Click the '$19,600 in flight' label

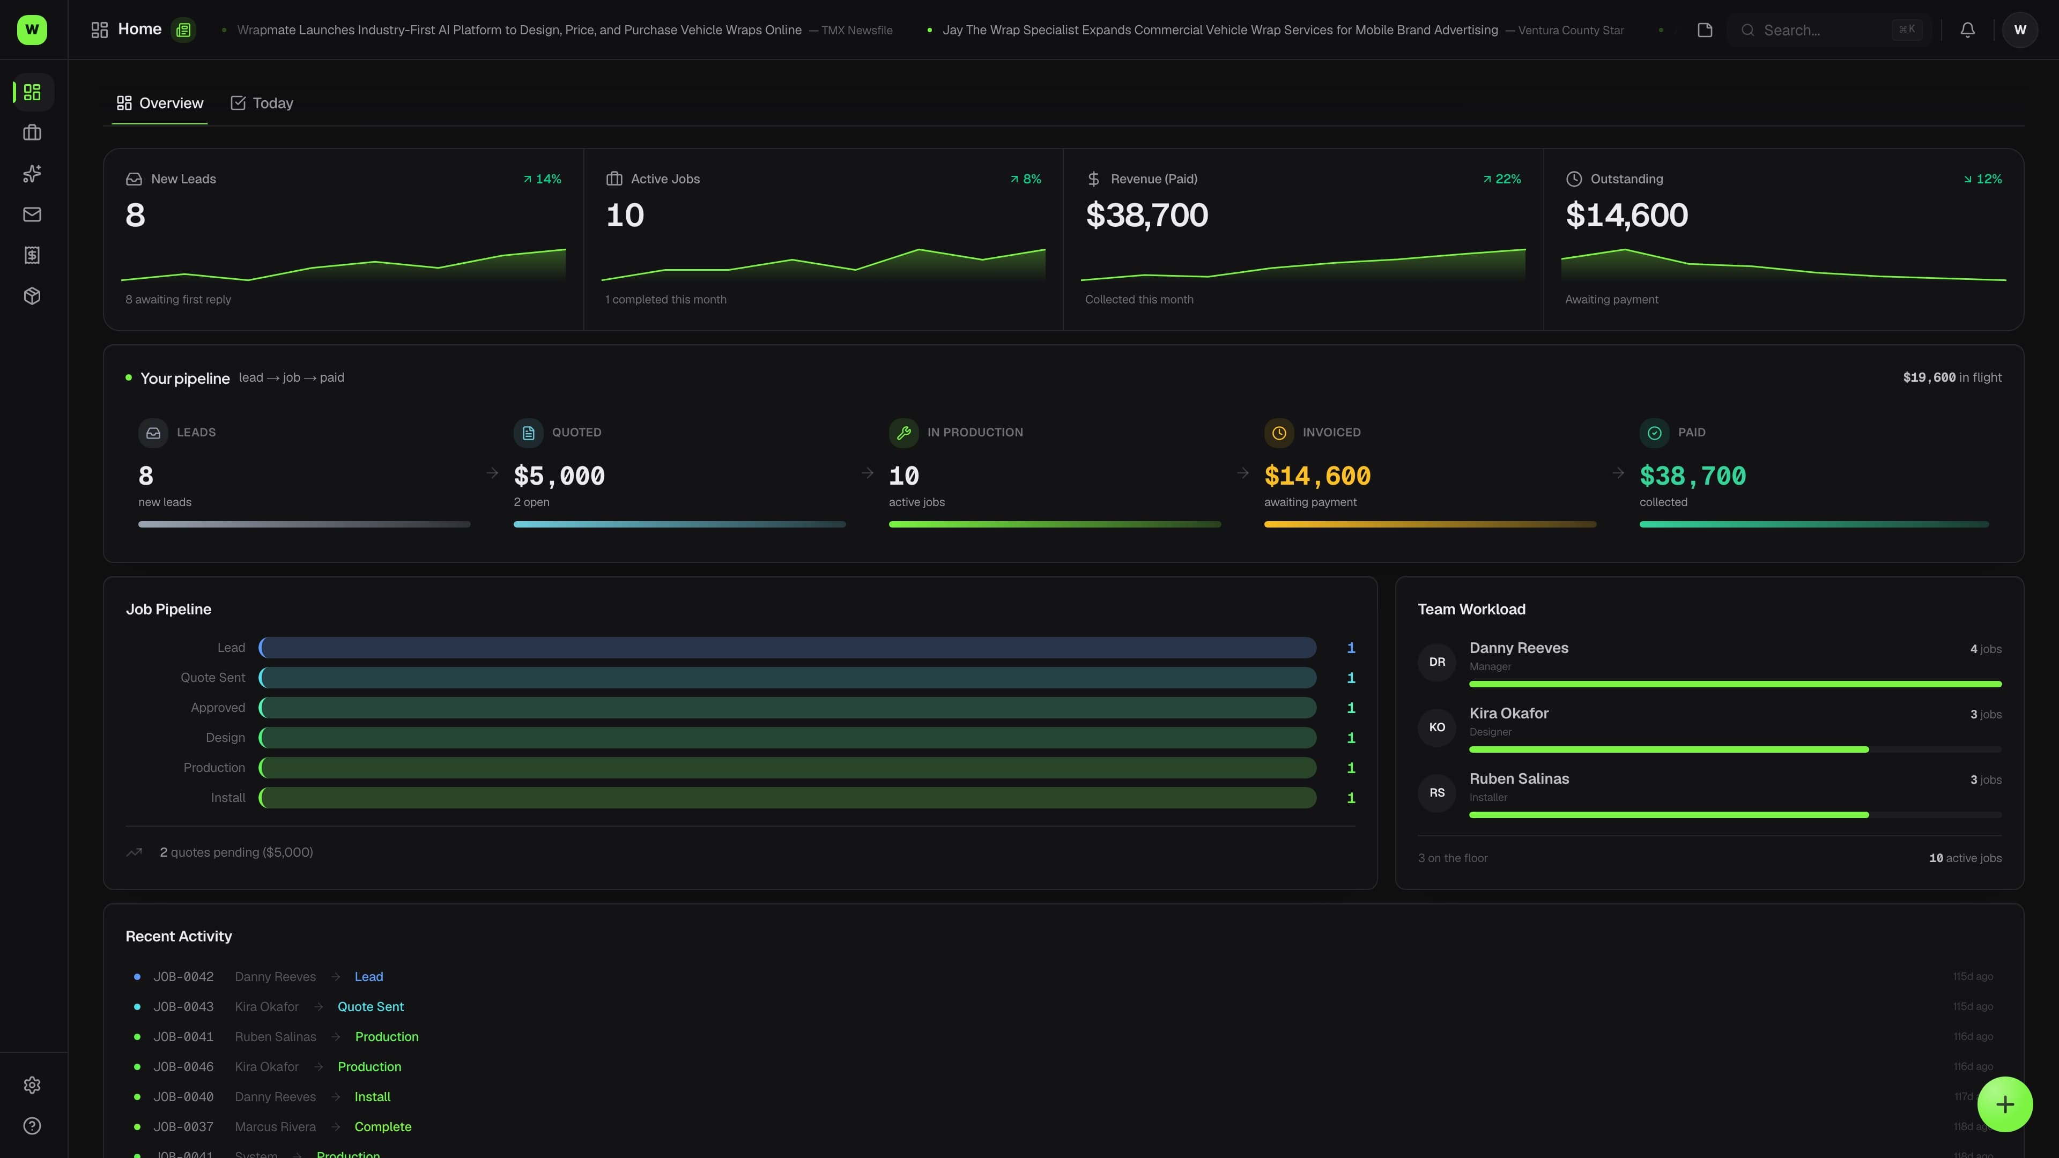pyautogui.click(x=1952, y=377)
